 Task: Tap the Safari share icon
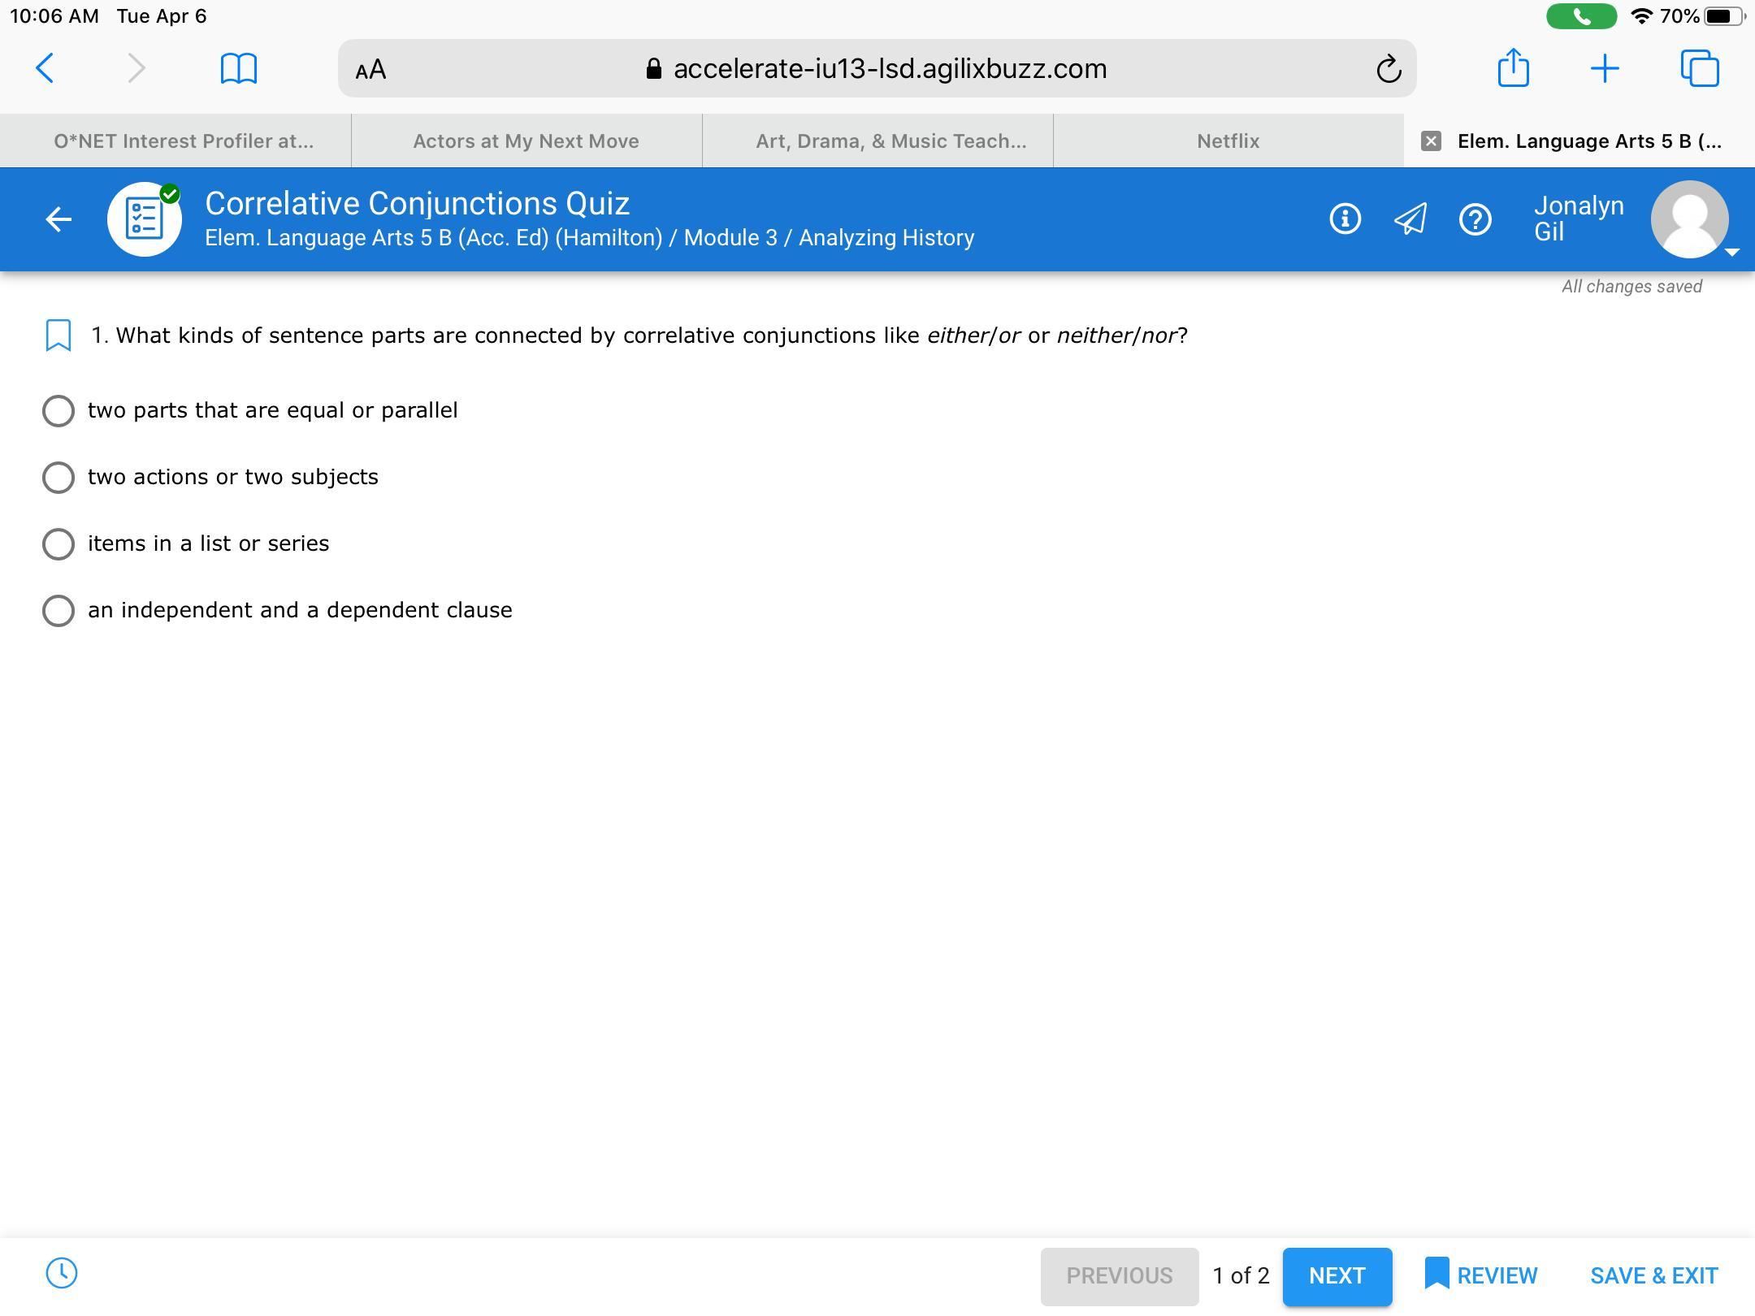point(1513,68)
